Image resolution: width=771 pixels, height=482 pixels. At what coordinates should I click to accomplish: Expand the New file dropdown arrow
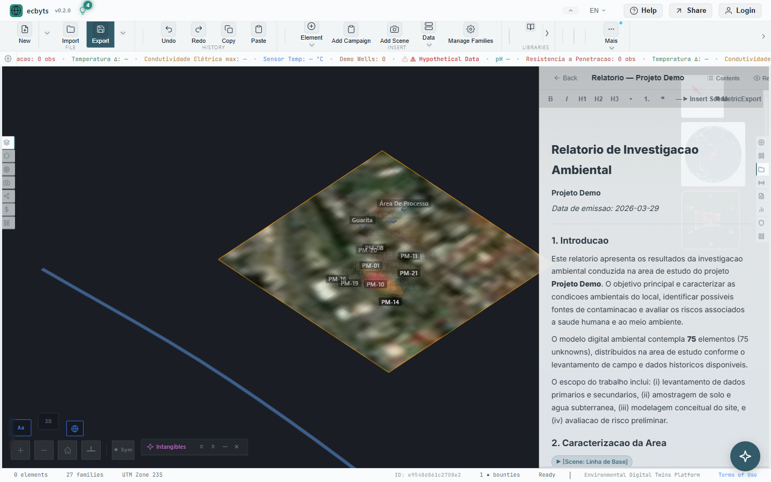click(x=47, y=33)
